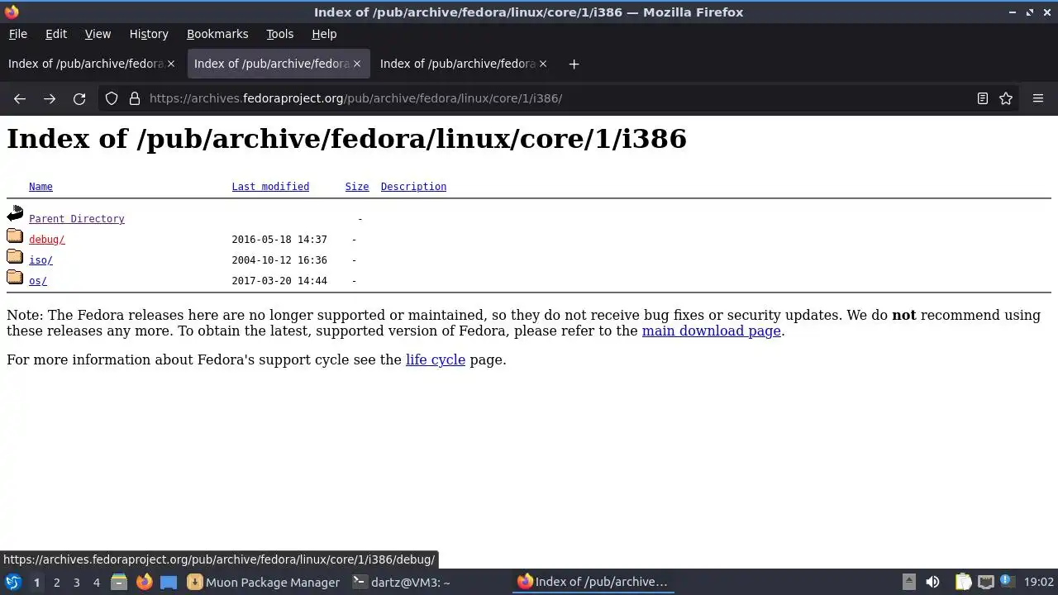
Task: Switch to dartz@VM3 terminal window
Action: (401, 583)
